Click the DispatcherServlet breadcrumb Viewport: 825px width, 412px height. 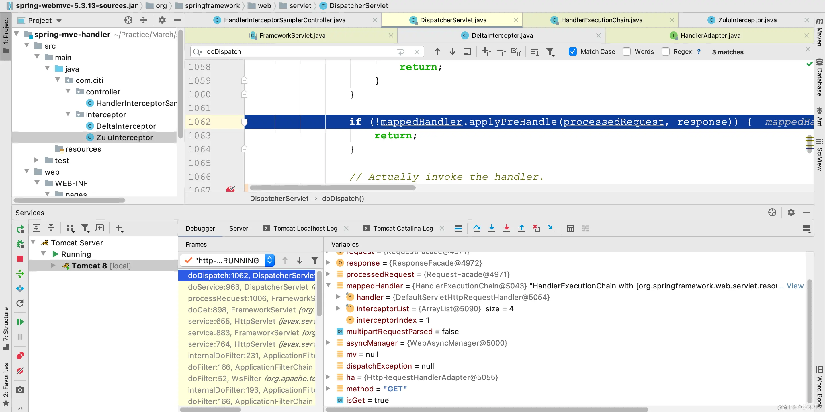coord(279,199)
